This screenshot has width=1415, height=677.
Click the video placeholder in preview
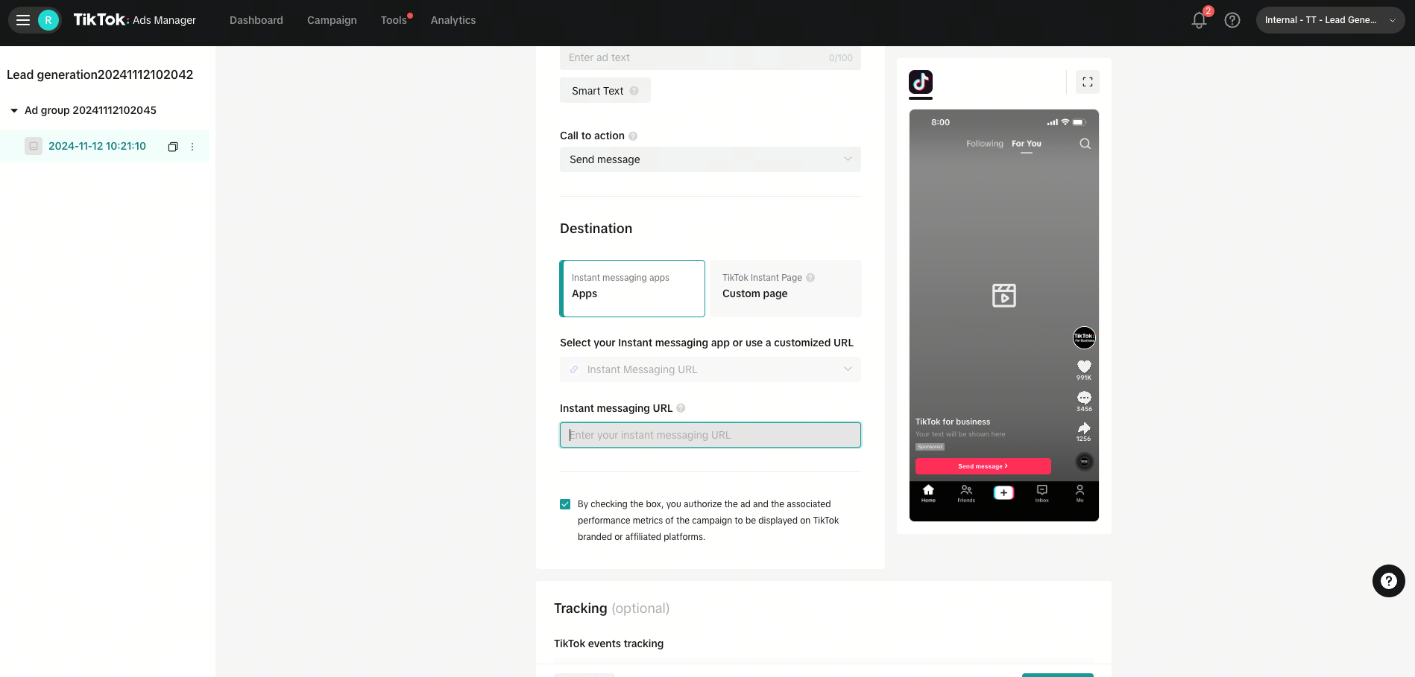[1004, 296]
